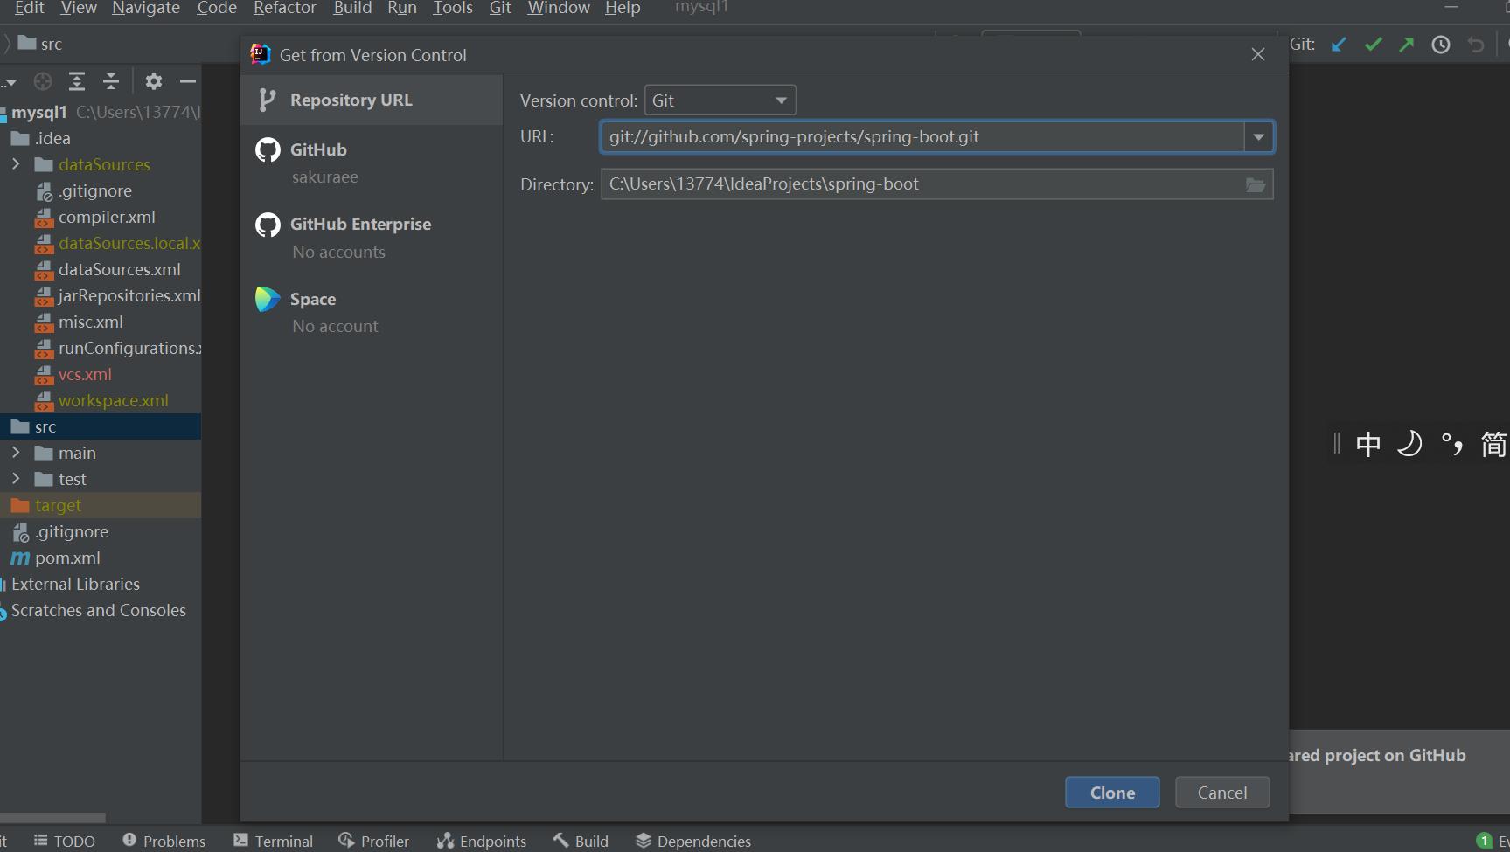The height and width of the screenshot is (852, 1510).
Task: Open Git history clock icon
Action: [1441, 45]
